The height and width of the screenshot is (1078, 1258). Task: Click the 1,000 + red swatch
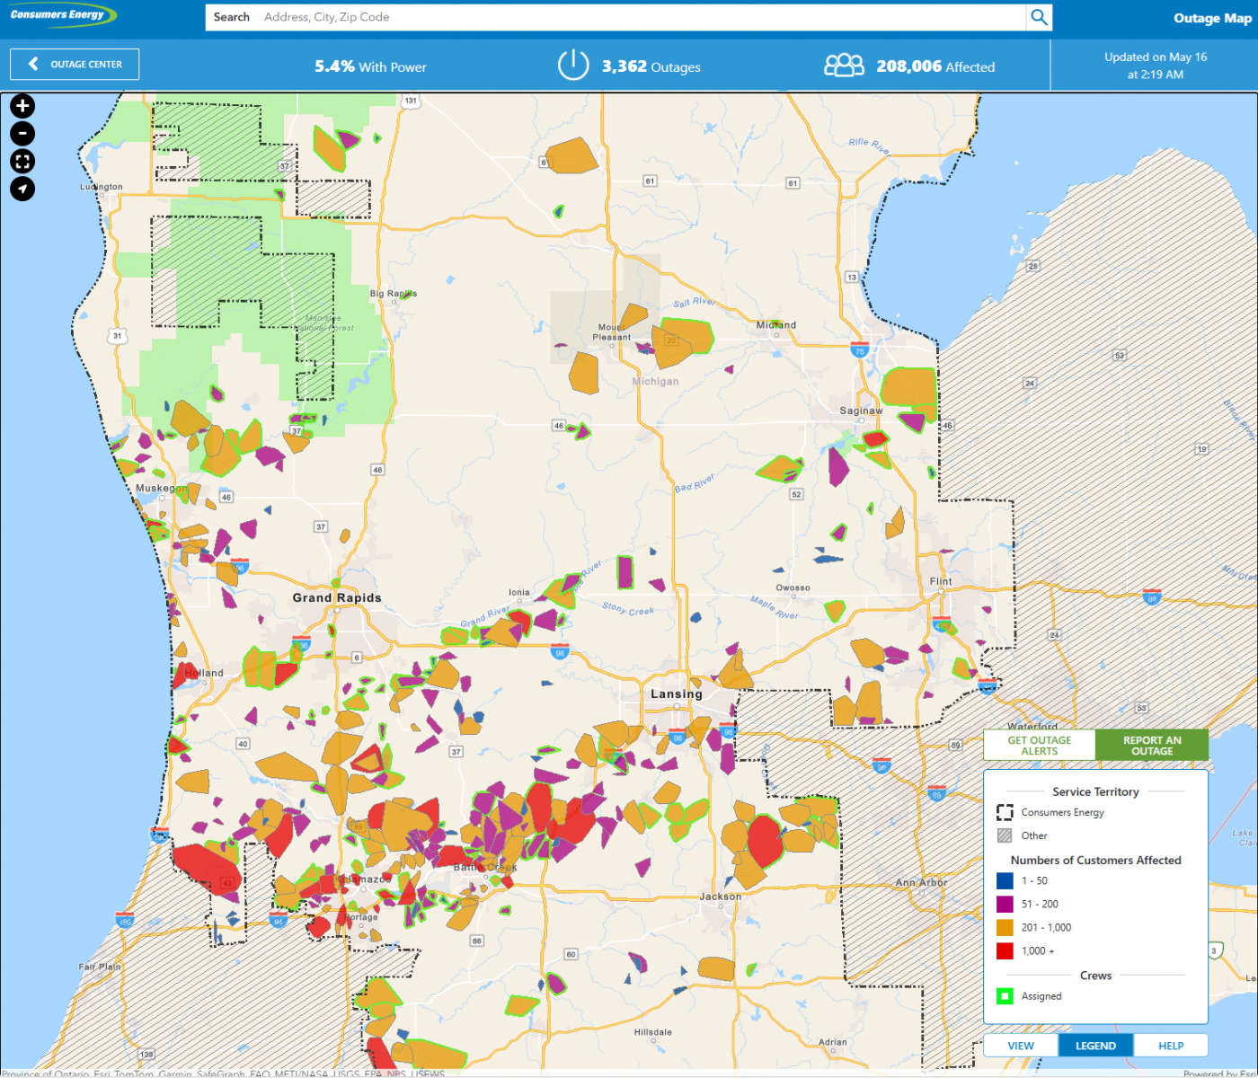click(x=1005, y=951)
